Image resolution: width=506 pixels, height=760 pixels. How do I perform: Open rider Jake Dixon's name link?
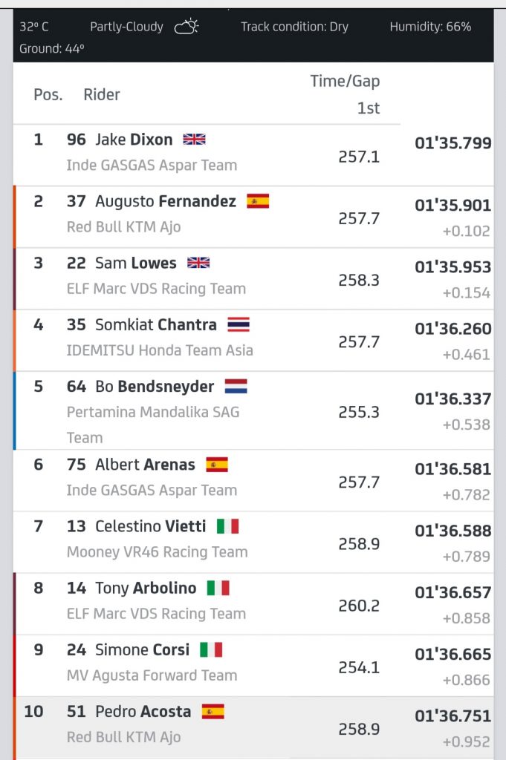[134, 140]
